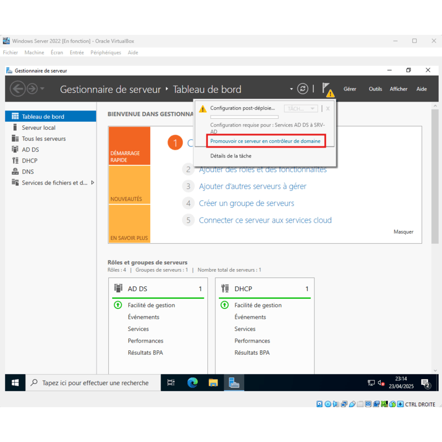This screenshot has height=442, width=442.
Task: Click Promouvoir ce serveur en contrôleur de domaine
Action: click(265, 141)
